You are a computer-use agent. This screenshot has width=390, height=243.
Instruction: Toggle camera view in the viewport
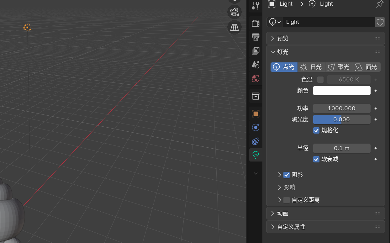[x=234, y=12]
